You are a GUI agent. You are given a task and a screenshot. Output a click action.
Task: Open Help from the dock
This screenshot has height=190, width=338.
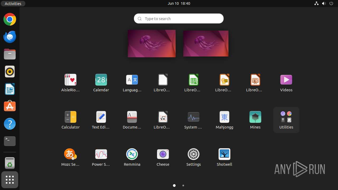(x=10, y=124)
